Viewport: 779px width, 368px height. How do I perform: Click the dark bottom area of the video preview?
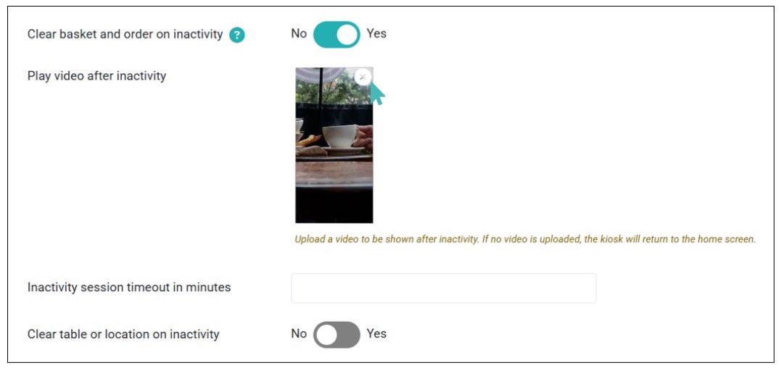334,206
